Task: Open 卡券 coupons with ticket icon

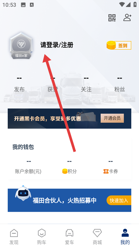Action: point(111,166)
